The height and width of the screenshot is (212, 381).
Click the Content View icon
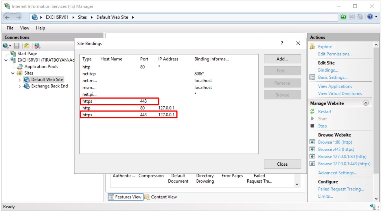click(x=147, y=197)
